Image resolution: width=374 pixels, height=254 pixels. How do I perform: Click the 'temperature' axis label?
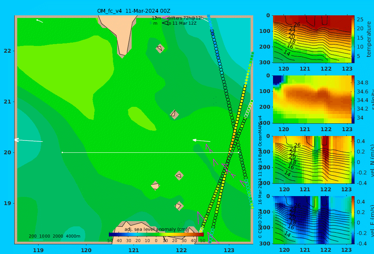[x=369, y=39]
